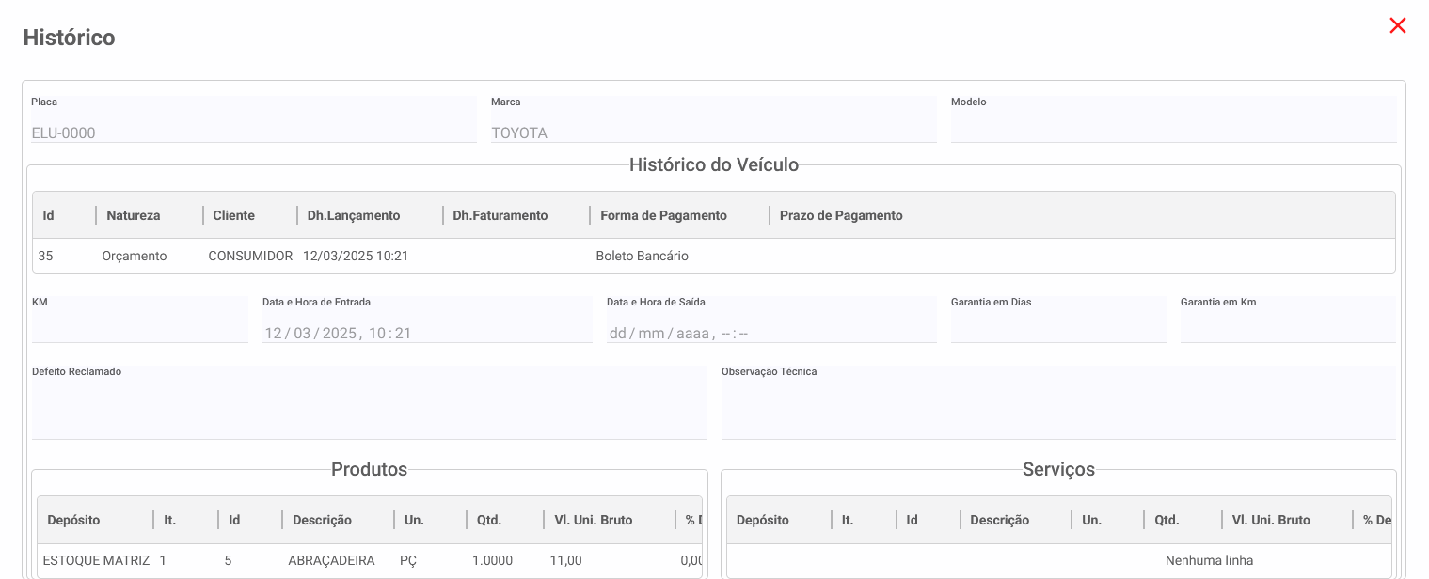Click Depósito header in Produtos table
1429x579 pixels.
coord(73,520)
